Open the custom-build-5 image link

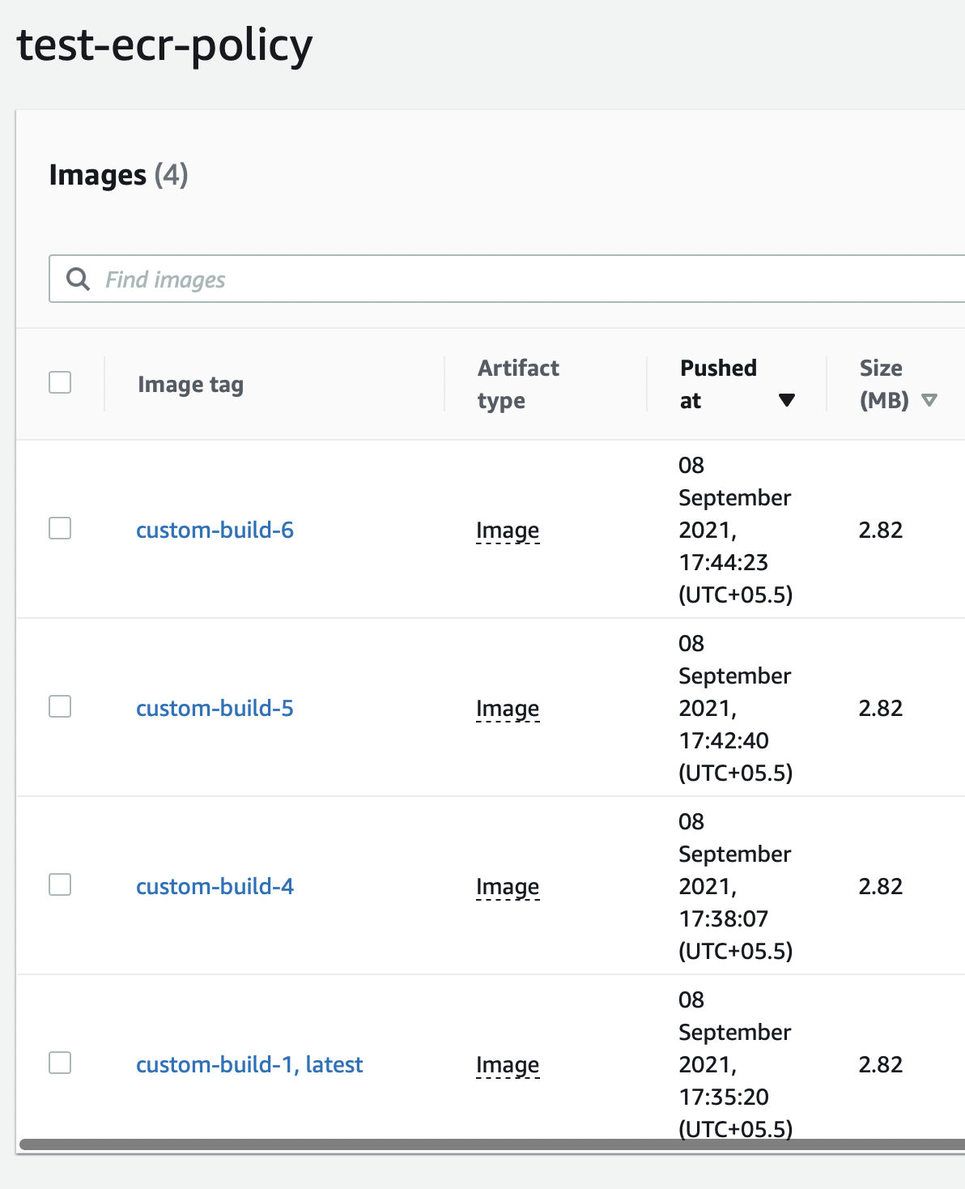[215, 708]
